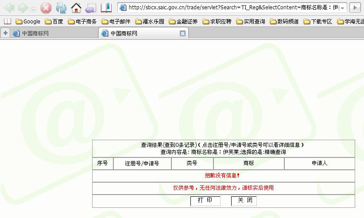Click the green Forward arrow icon
The height and width of the screenshot is (218, 364).
23,8
